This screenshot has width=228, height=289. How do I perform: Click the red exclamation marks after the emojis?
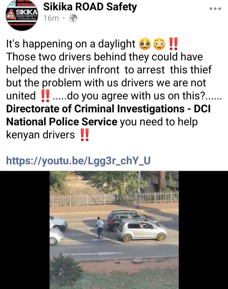pyautogui.click(x=173, y=44)
